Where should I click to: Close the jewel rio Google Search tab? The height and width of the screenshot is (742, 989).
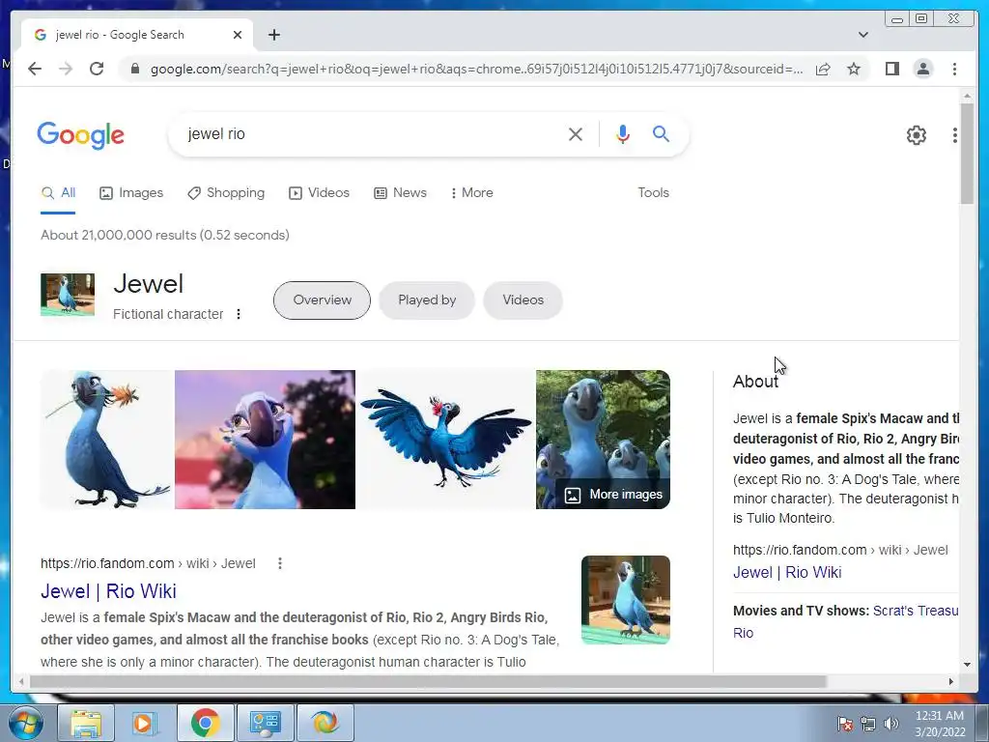[x=238, y=35]
